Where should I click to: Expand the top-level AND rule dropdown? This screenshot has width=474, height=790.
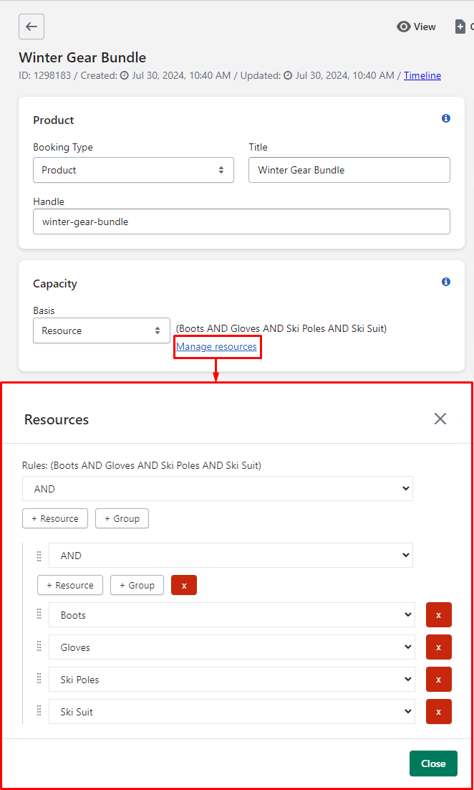point(218,489)
